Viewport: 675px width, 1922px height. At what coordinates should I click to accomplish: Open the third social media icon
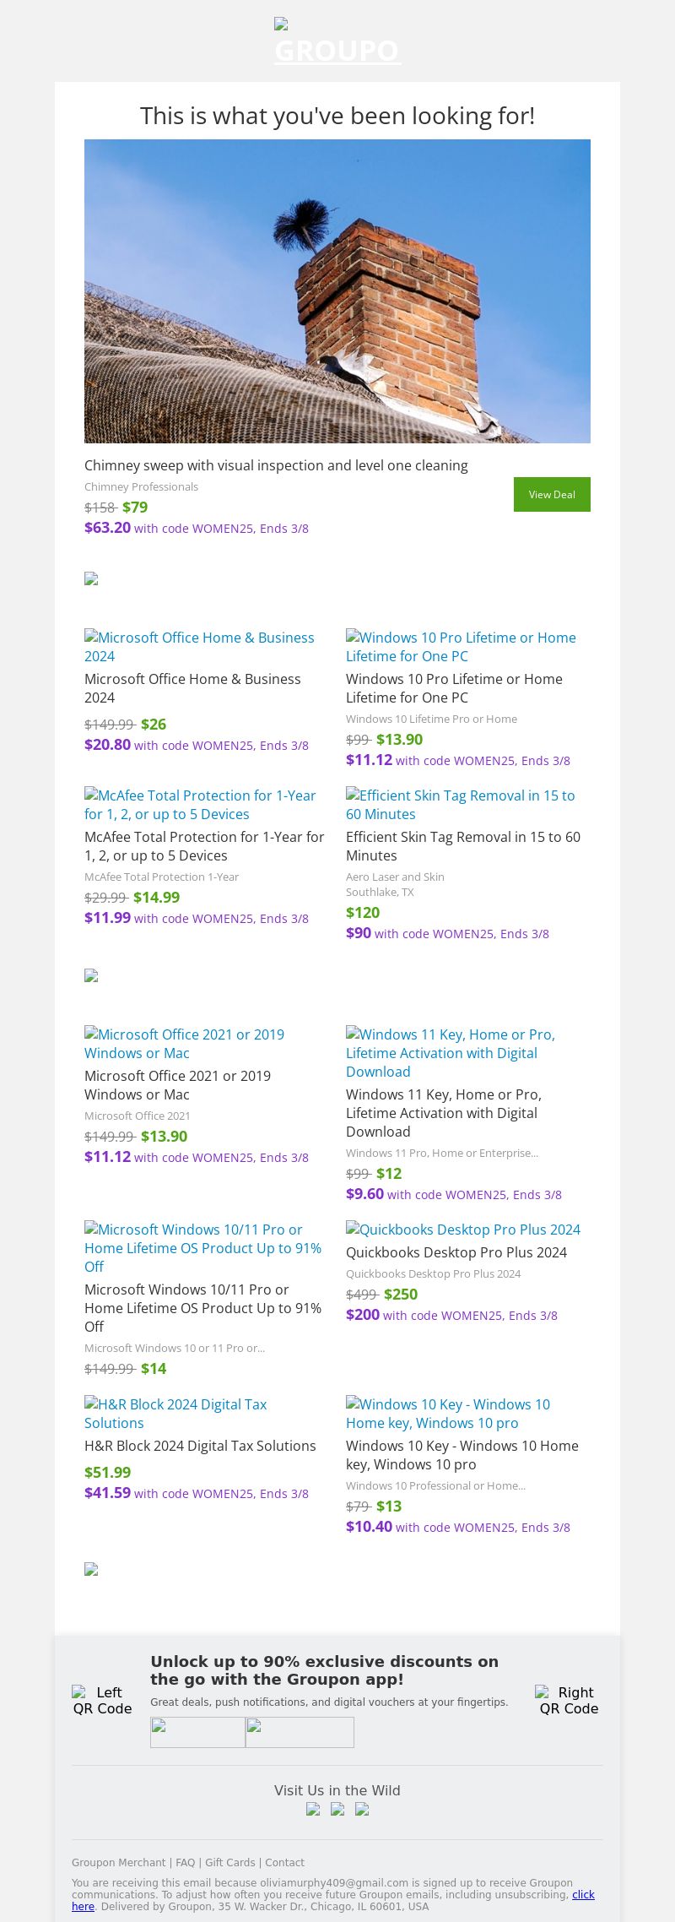click(362, 1809)
